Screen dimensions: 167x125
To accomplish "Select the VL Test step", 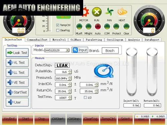I will 17,63.
